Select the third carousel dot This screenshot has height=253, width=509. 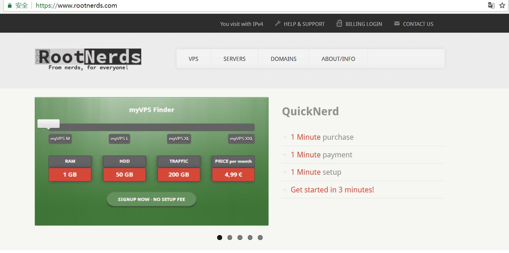(240, 237)
